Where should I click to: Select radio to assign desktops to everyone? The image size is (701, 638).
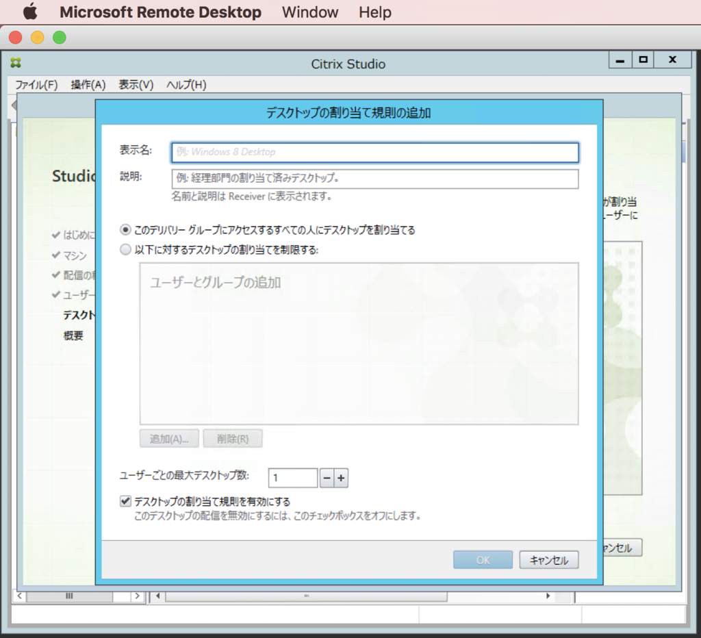126,230
